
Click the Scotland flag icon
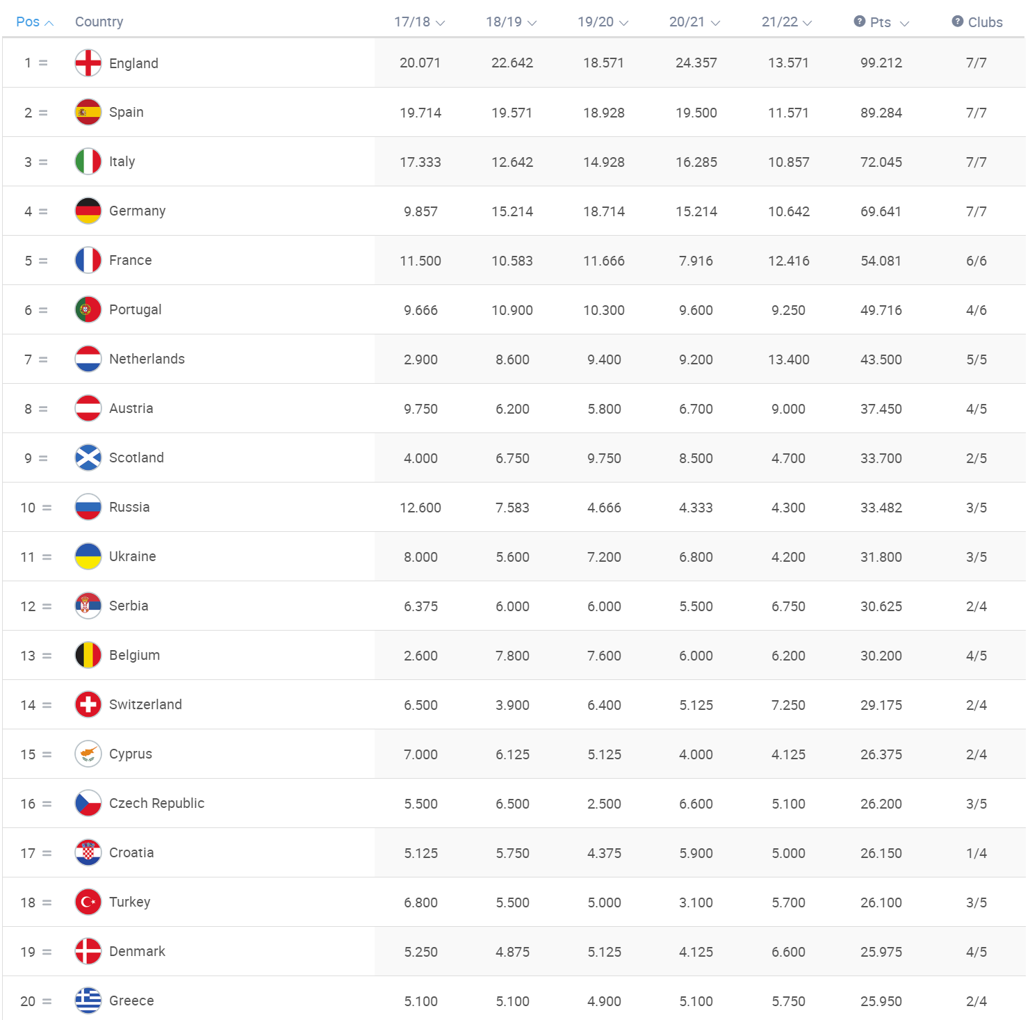point(88,458)
